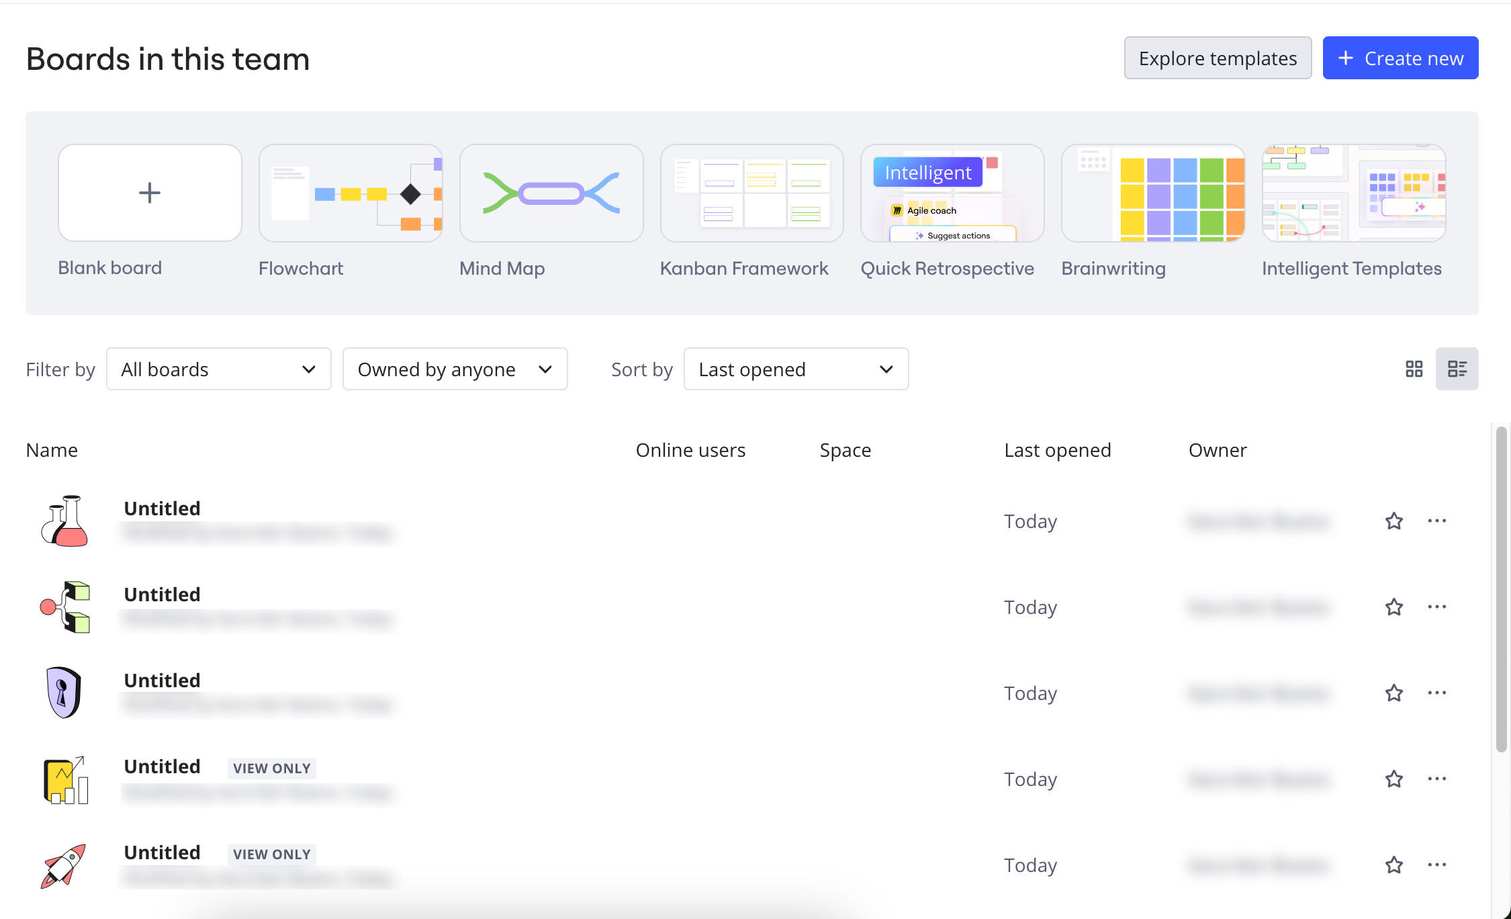Open more options for flask board
Viewport: 1511px width, 919px height.
(1436, 521)
